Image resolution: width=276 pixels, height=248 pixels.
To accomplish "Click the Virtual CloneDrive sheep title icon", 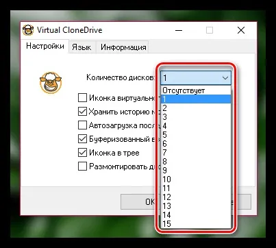I will [x=28, y=30].
